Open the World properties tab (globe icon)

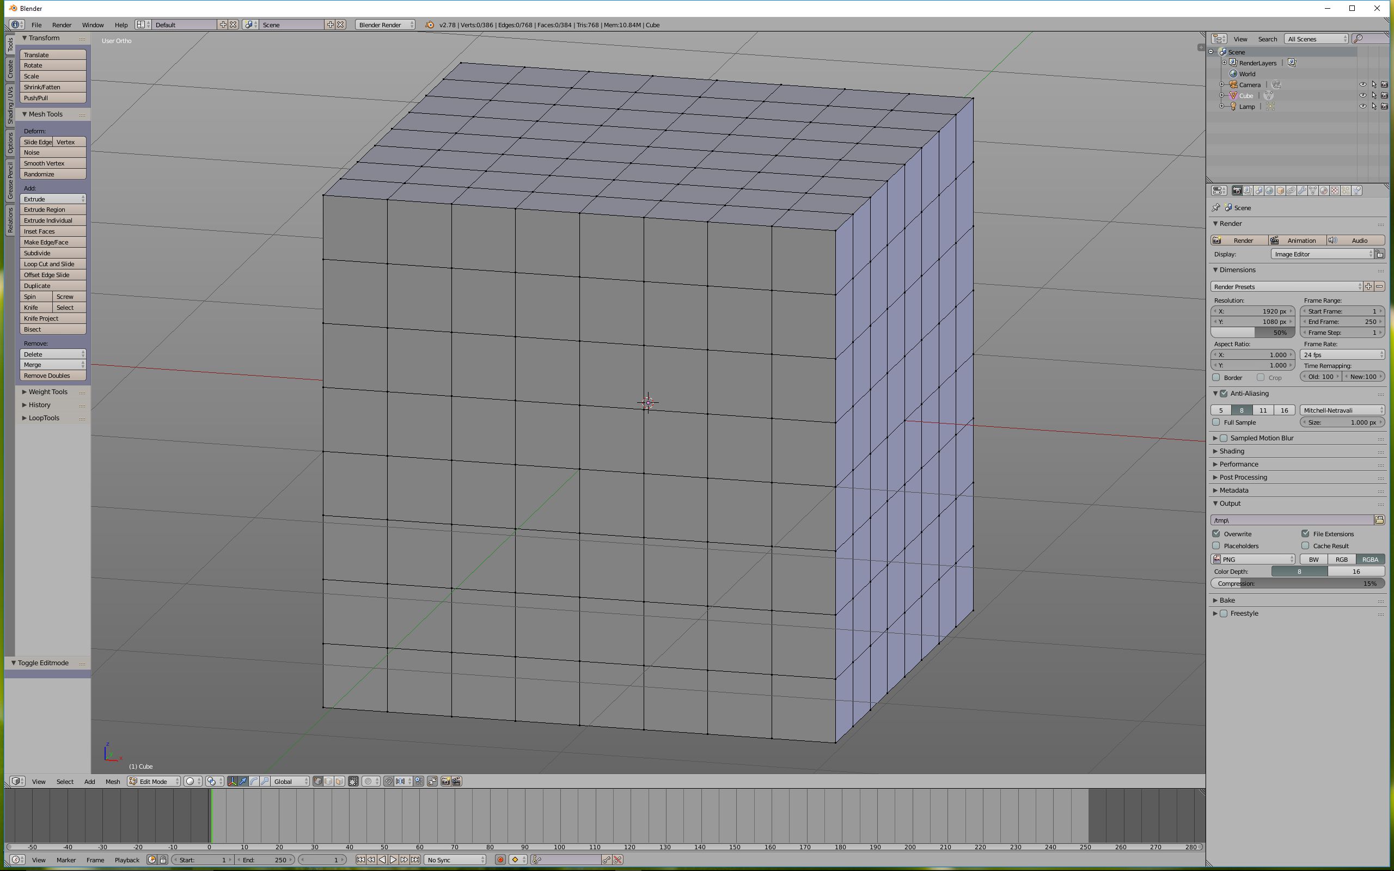(1270, 191)
